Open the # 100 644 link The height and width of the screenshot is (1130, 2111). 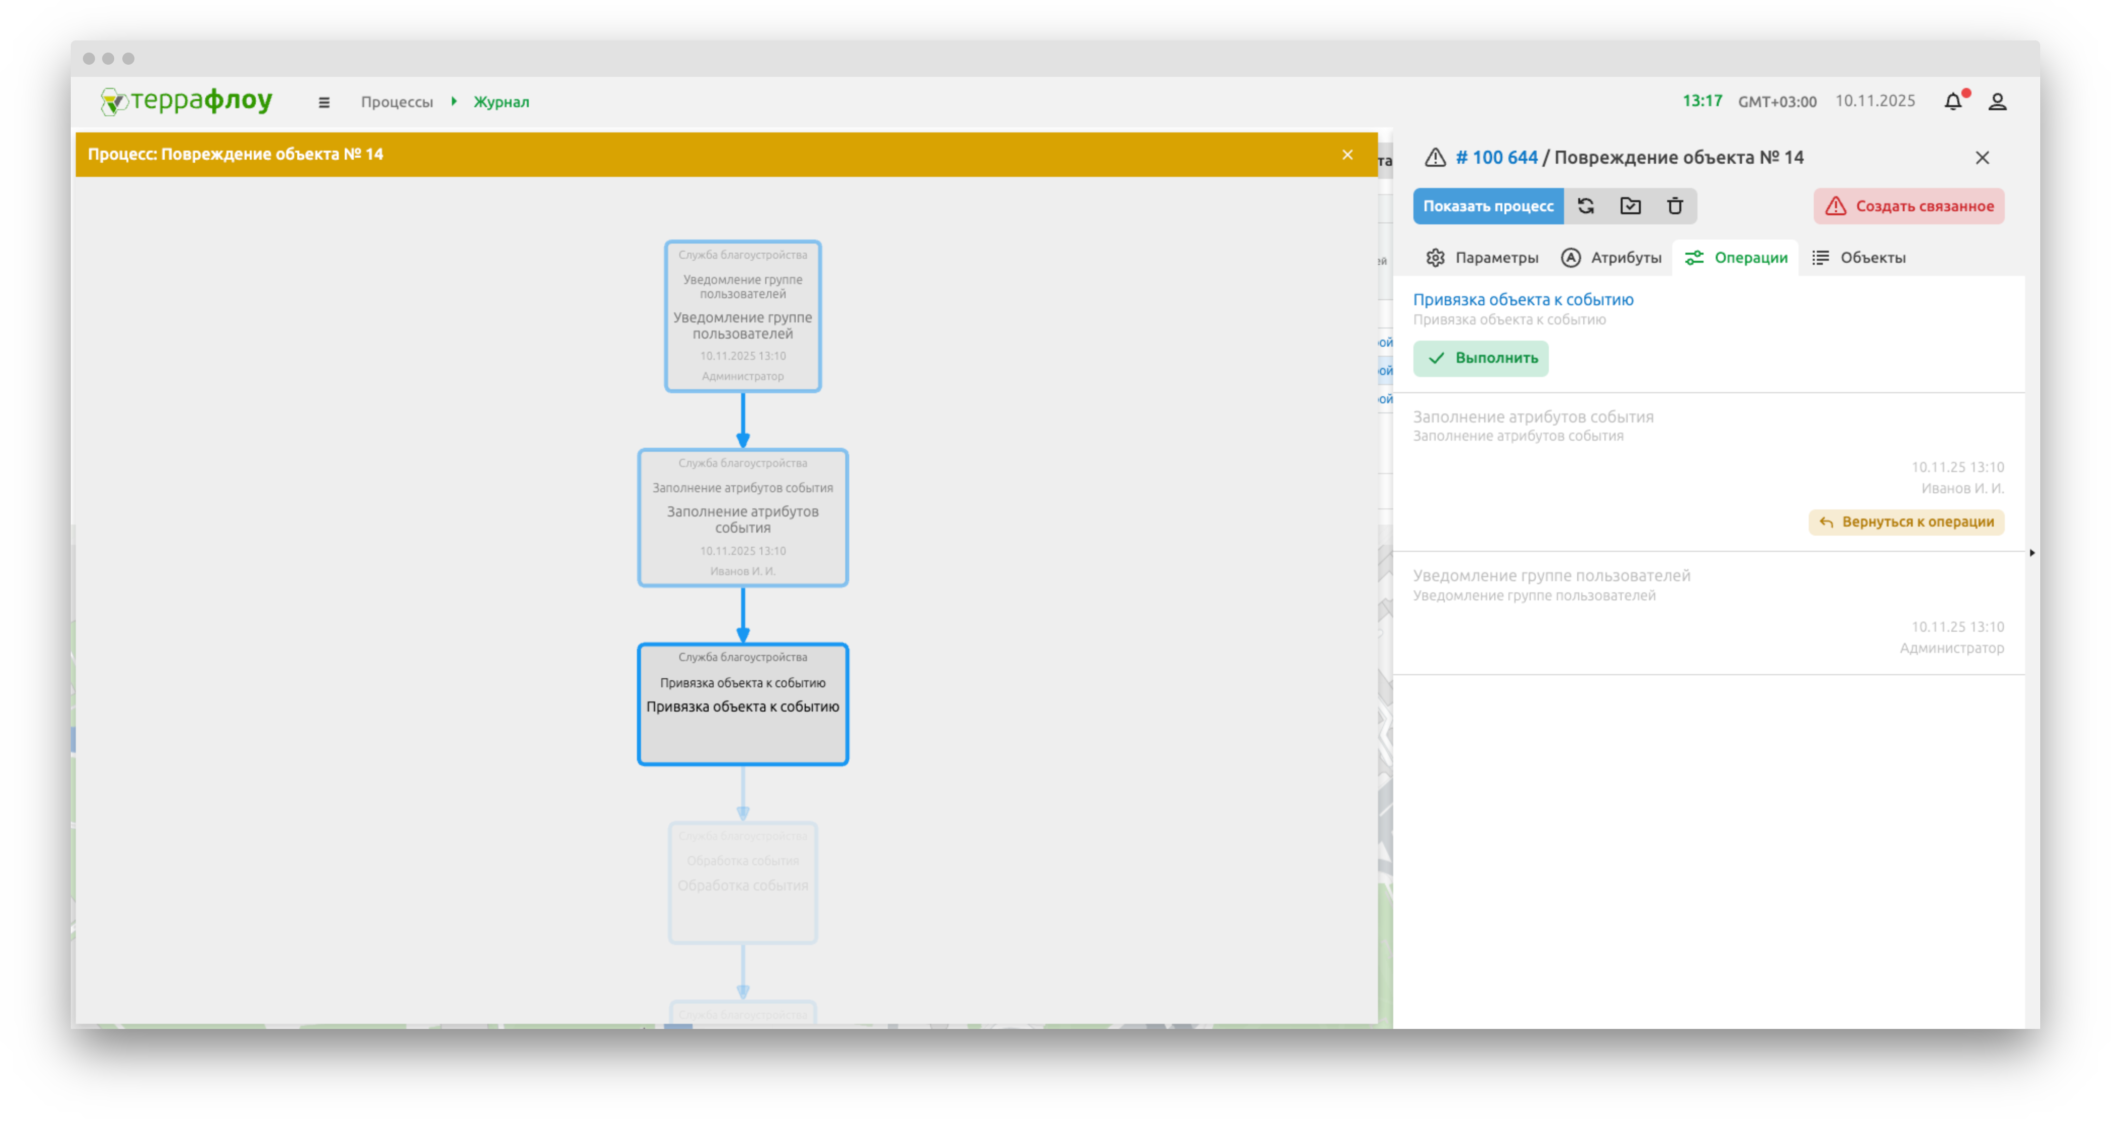point(1496,157)
